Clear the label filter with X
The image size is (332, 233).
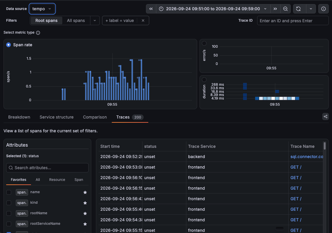(x=143, y=20)
